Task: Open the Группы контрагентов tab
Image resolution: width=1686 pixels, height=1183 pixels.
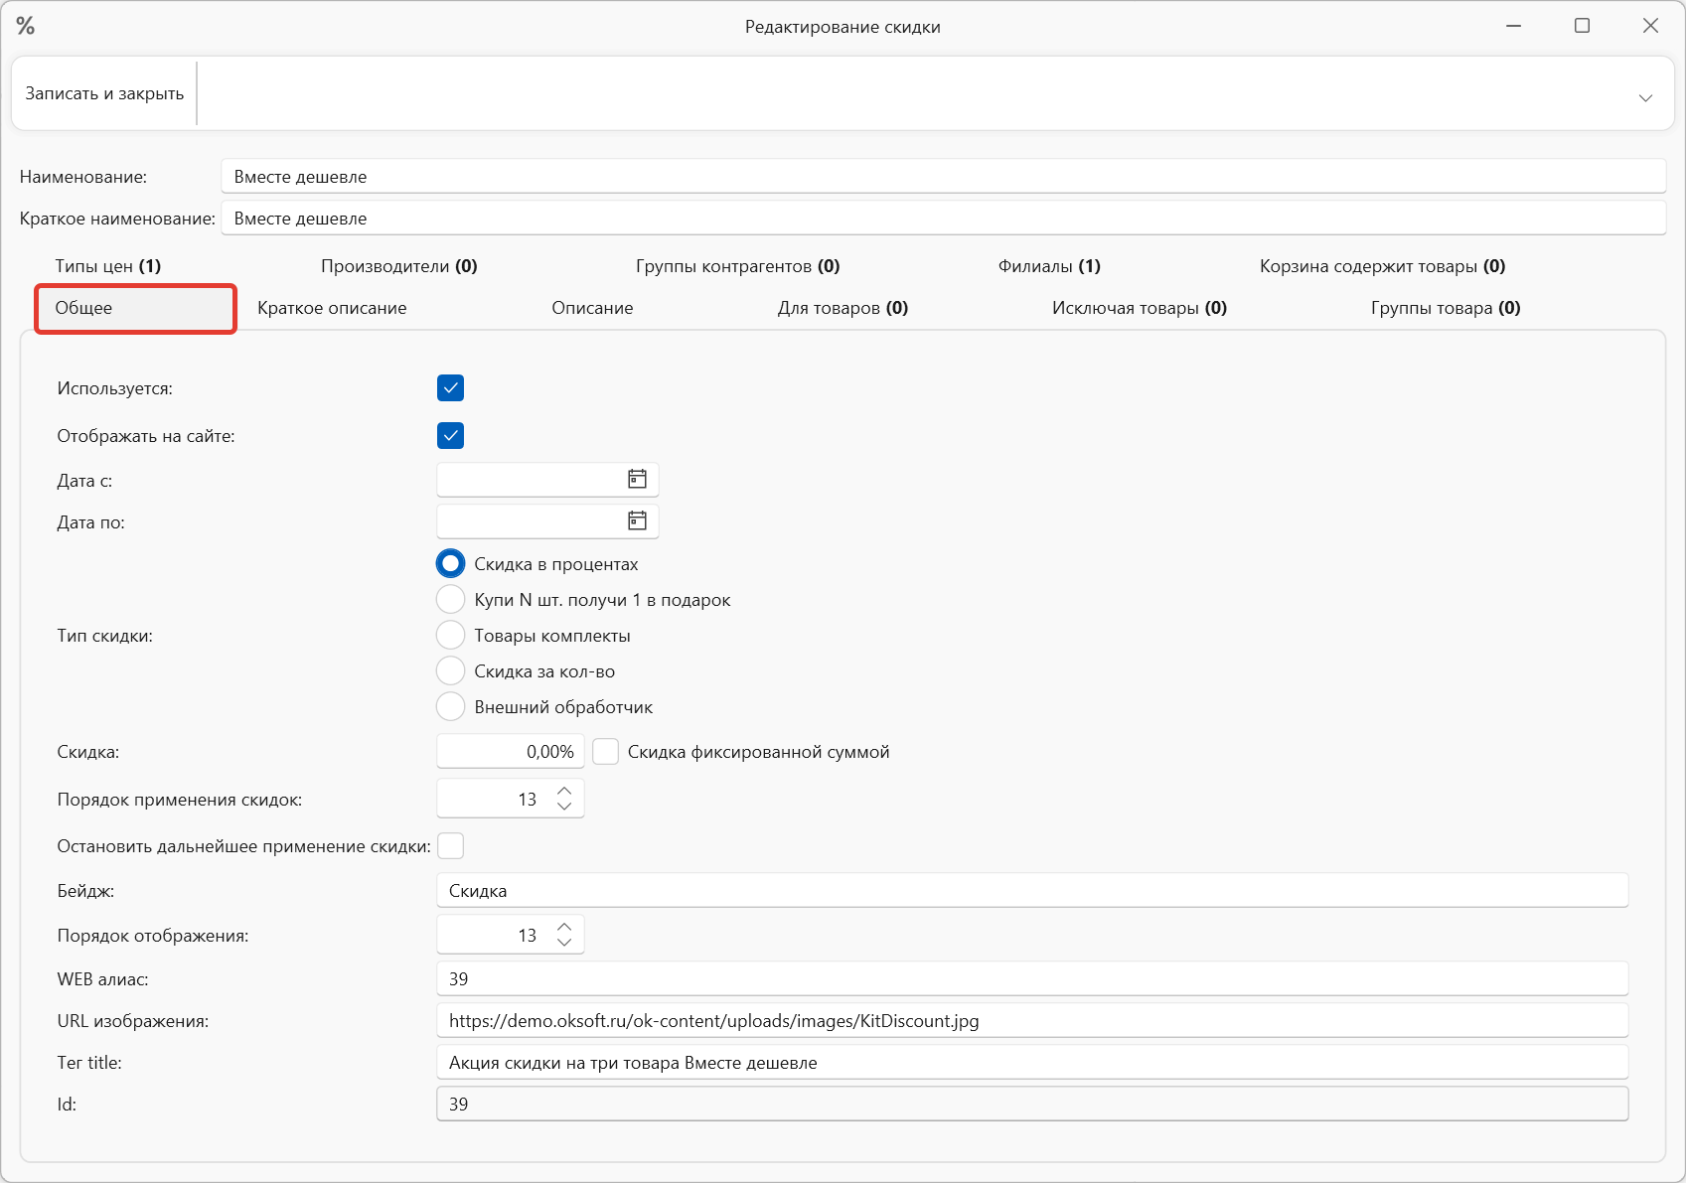Action: [x=737, y=266]
